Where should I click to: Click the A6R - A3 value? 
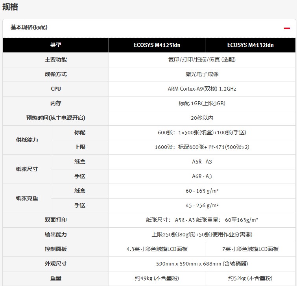click(x=202, y=176)
